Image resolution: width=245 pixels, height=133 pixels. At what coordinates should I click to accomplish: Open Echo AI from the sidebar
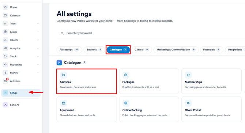tap(15, 105)
